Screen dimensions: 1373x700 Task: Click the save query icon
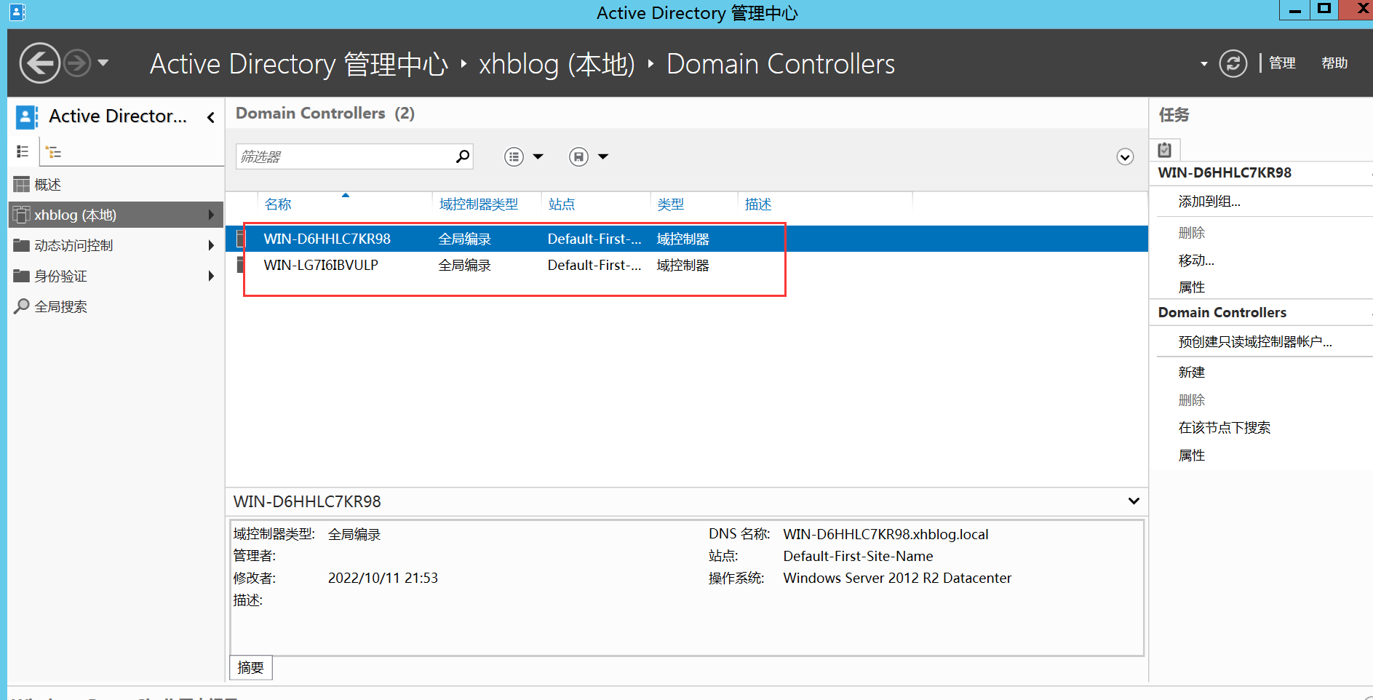coord(578,156)
